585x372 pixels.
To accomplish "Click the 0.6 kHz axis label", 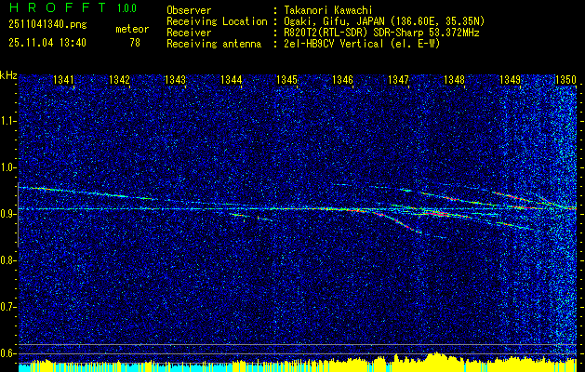I will (8, 353).
